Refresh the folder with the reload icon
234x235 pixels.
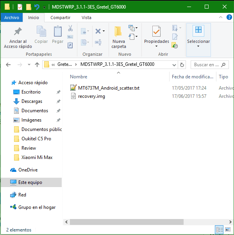pos(182,65)
